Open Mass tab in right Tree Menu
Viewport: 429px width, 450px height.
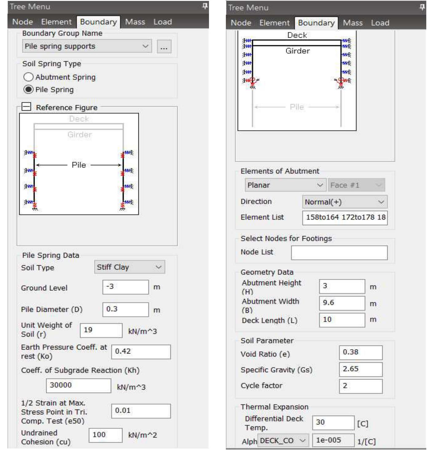(353, 23)
